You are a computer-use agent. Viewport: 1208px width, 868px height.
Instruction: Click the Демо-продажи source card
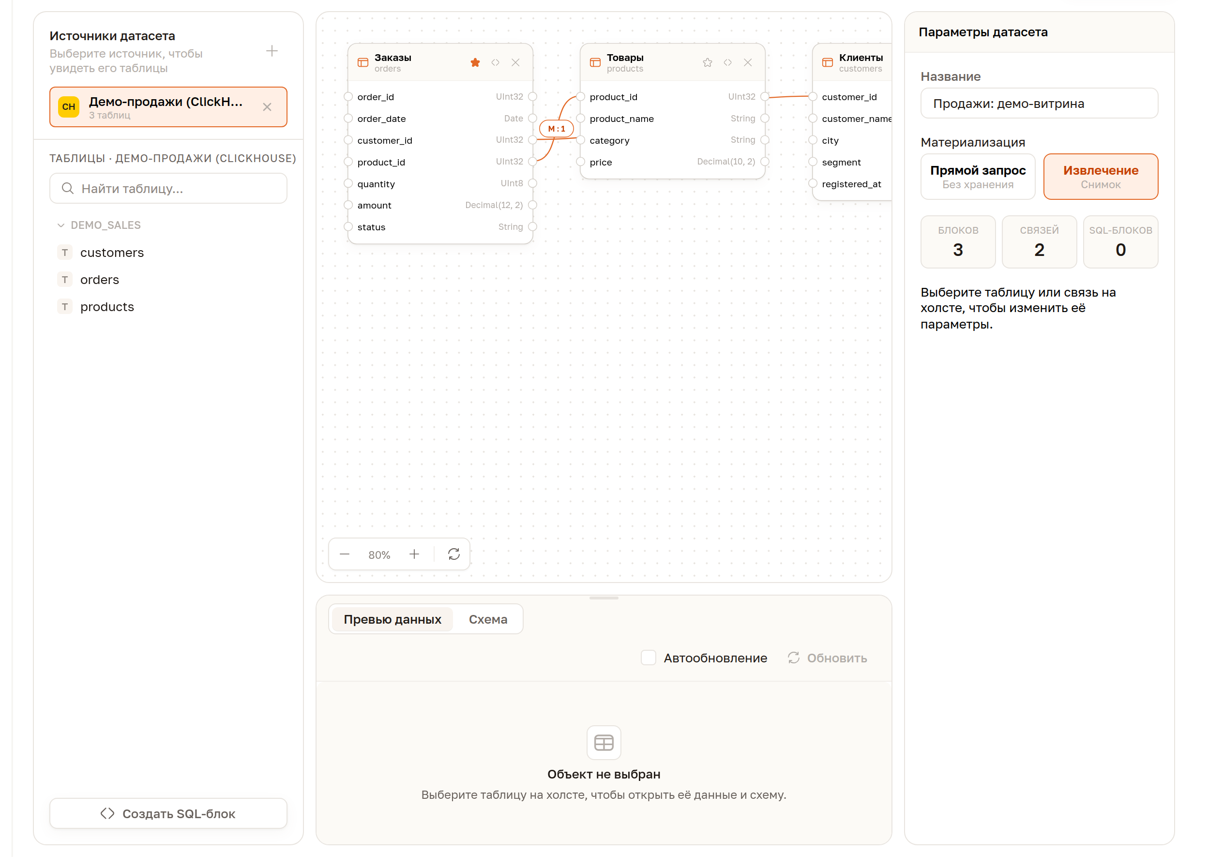coord(168,107)
